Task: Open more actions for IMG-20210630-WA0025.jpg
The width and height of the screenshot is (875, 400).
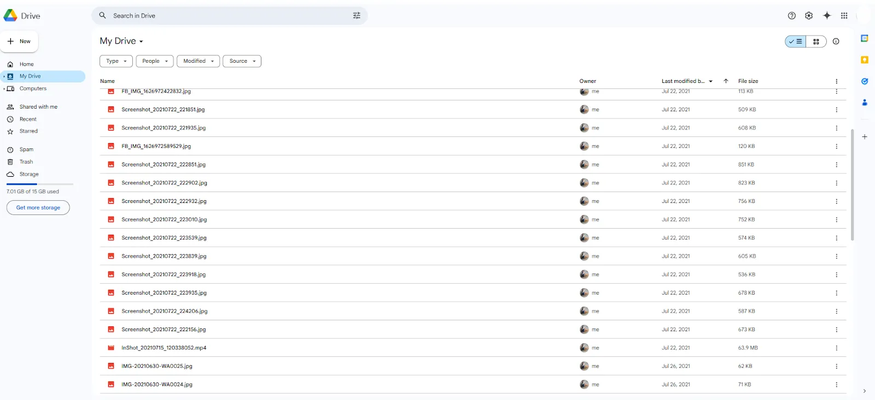Action: click(836, 366)
